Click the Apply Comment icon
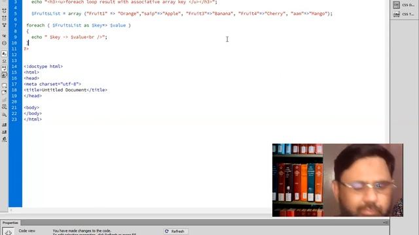Screen dimensions: 419x235 [x=5, y=86]
